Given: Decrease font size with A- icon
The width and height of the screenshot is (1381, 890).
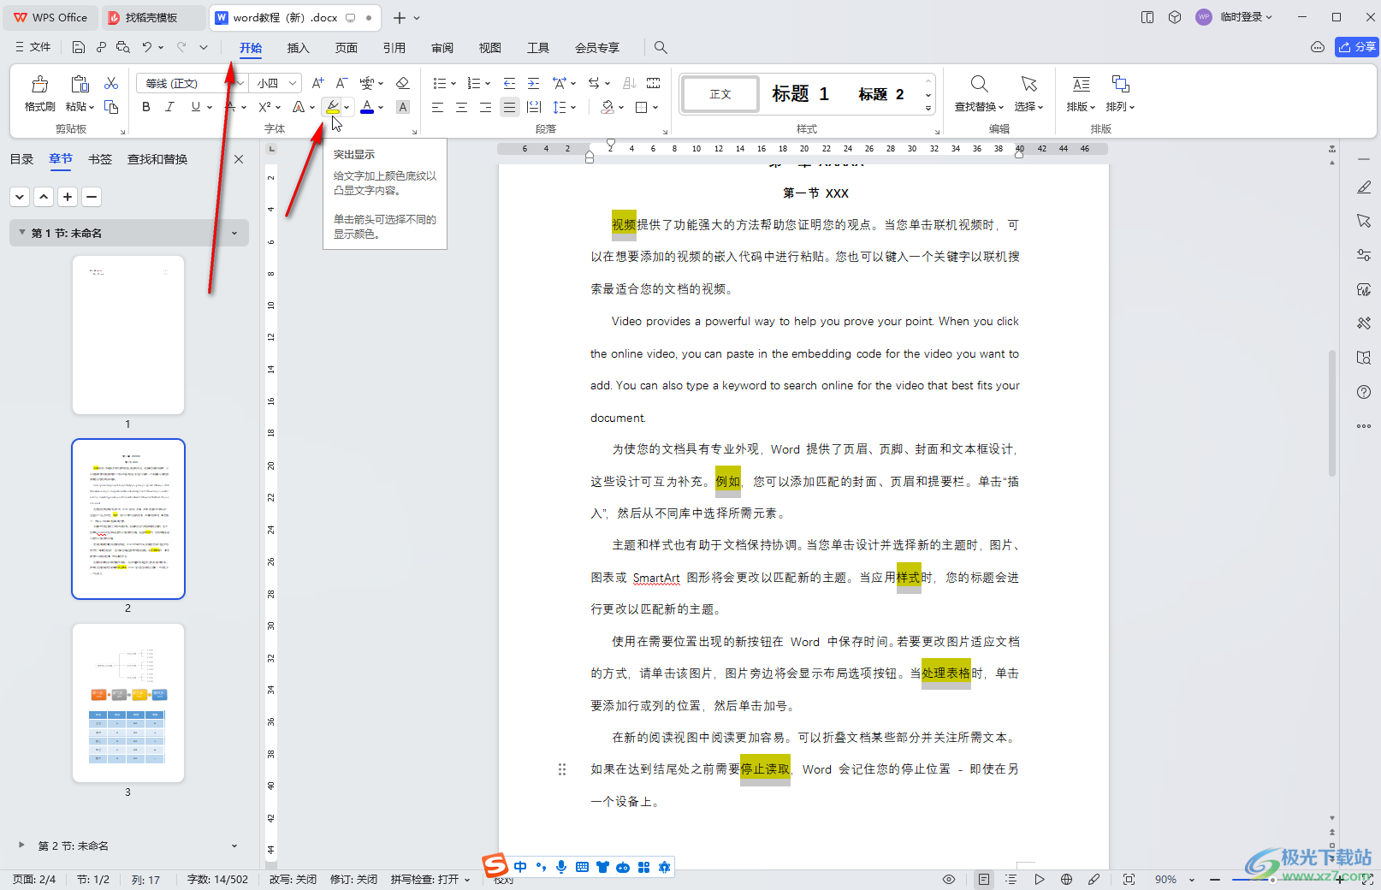Looking at the screenshot, I should (341, 83).
